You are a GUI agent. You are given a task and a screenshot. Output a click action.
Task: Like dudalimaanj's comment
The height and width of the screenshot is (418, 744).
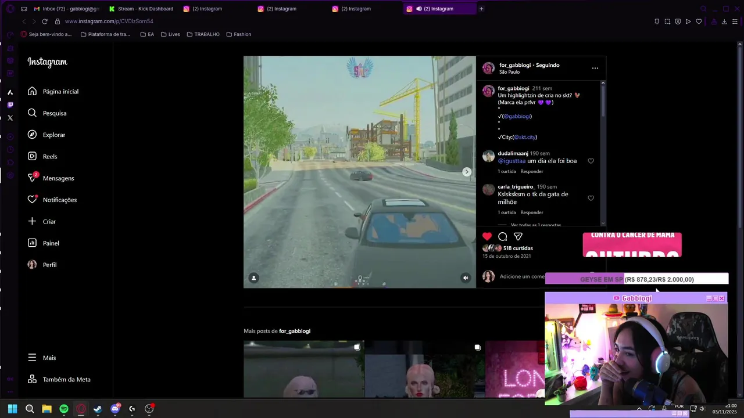tap(591, 161)
